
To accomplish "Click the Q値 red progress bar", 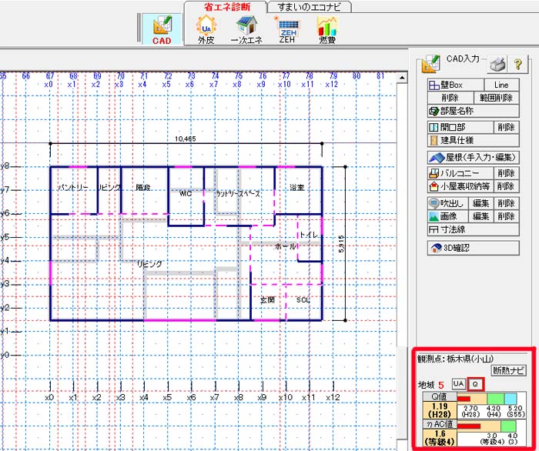I will coord(464,399).
